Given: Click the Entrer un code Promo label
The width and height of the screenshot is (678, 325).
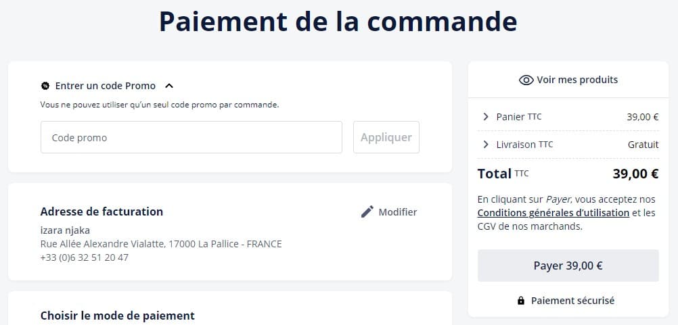Looking at the screenshot, I should (106, 86).
